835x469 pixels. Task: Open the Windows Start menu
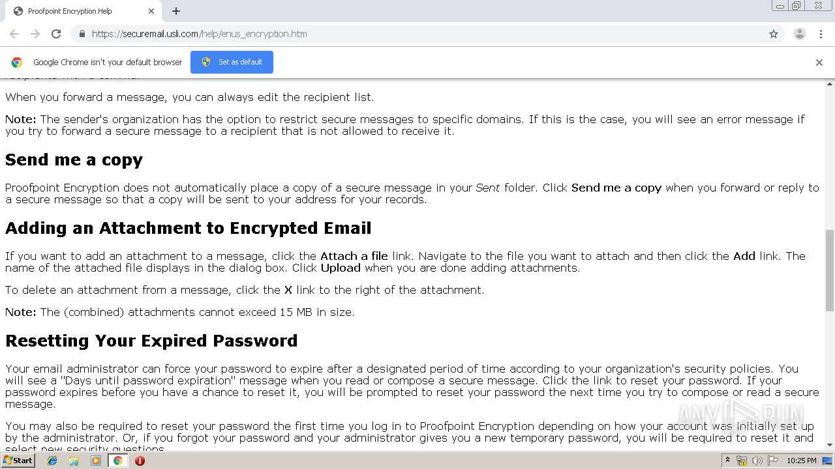(18, 461)
